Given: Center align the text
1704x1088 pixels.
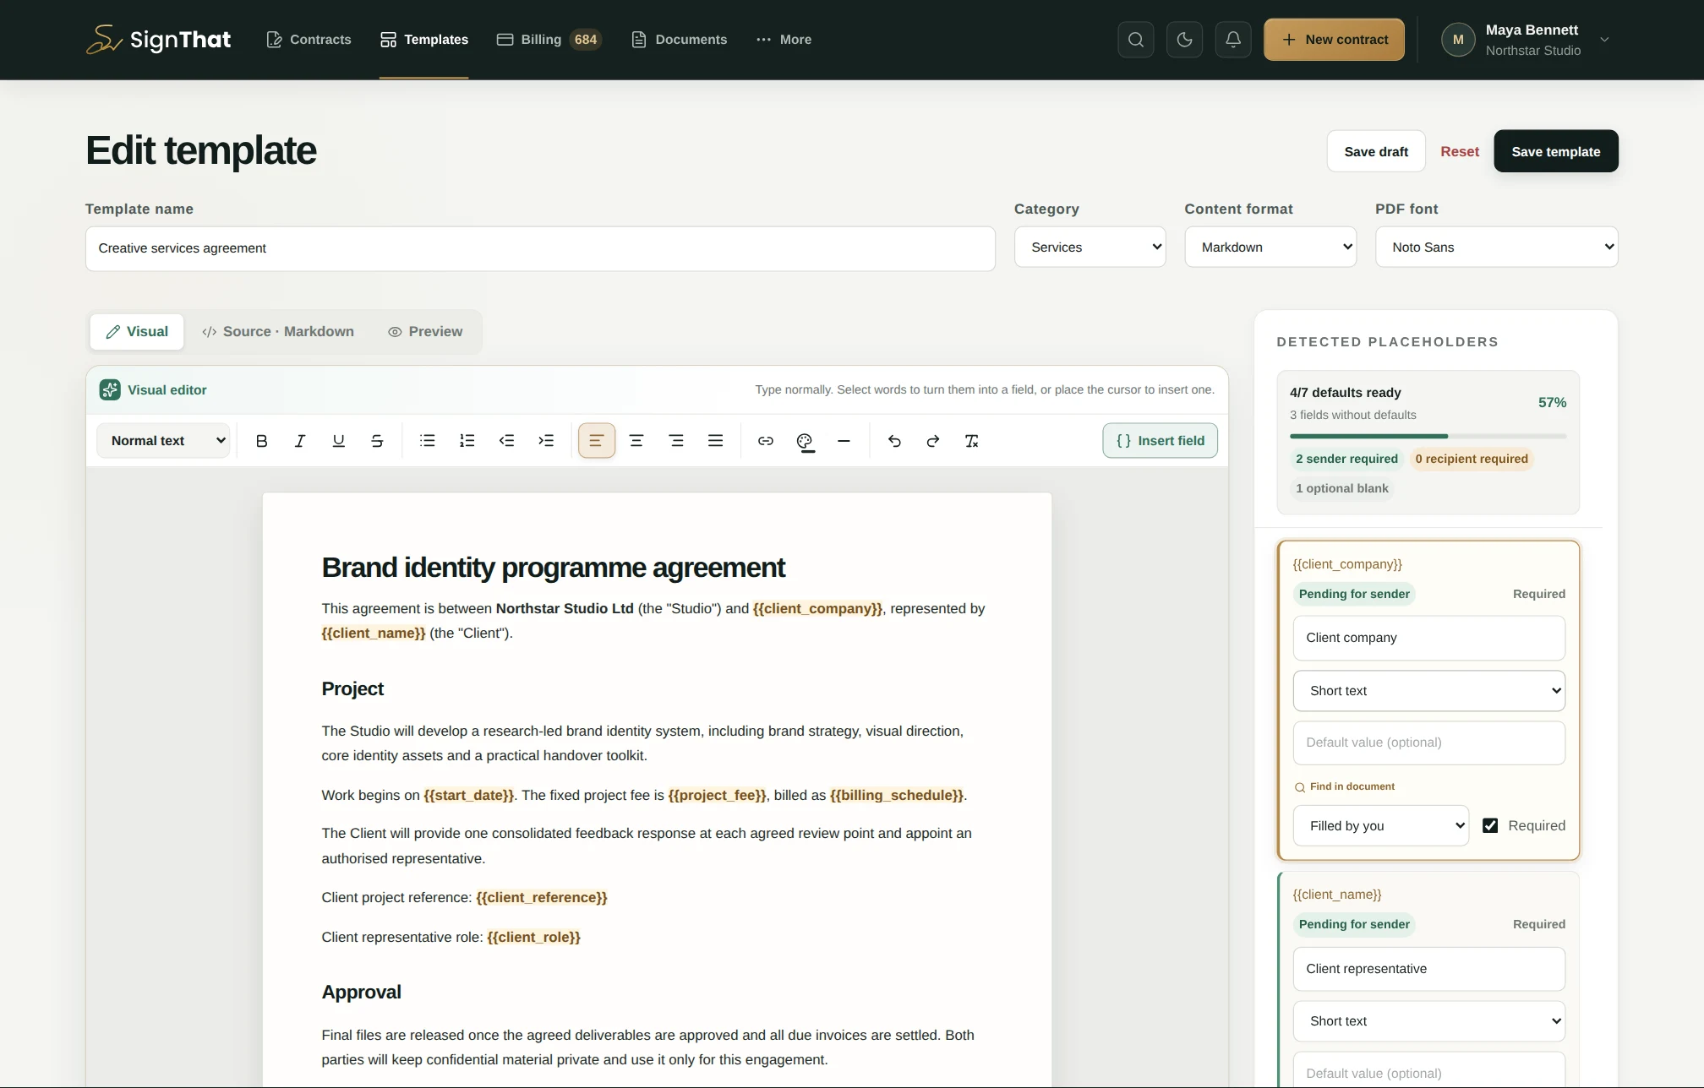Looking at the screenshot, I should coord(636,441).
